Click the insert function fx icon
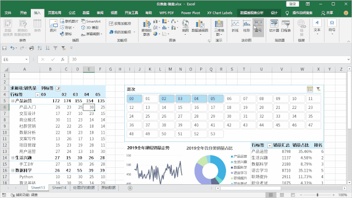Image resolution: width=352 pixels, height=198 pixels. coord(63,59)
